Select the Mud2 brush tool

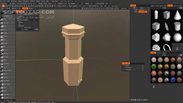[8, 91]
